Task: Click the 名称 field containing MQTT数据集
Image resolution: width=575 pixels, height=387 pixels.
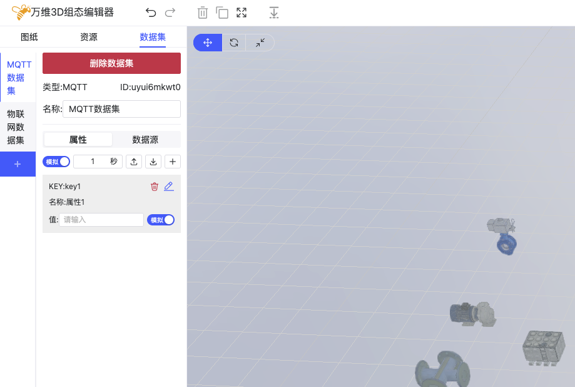Action: coord(121,109)
